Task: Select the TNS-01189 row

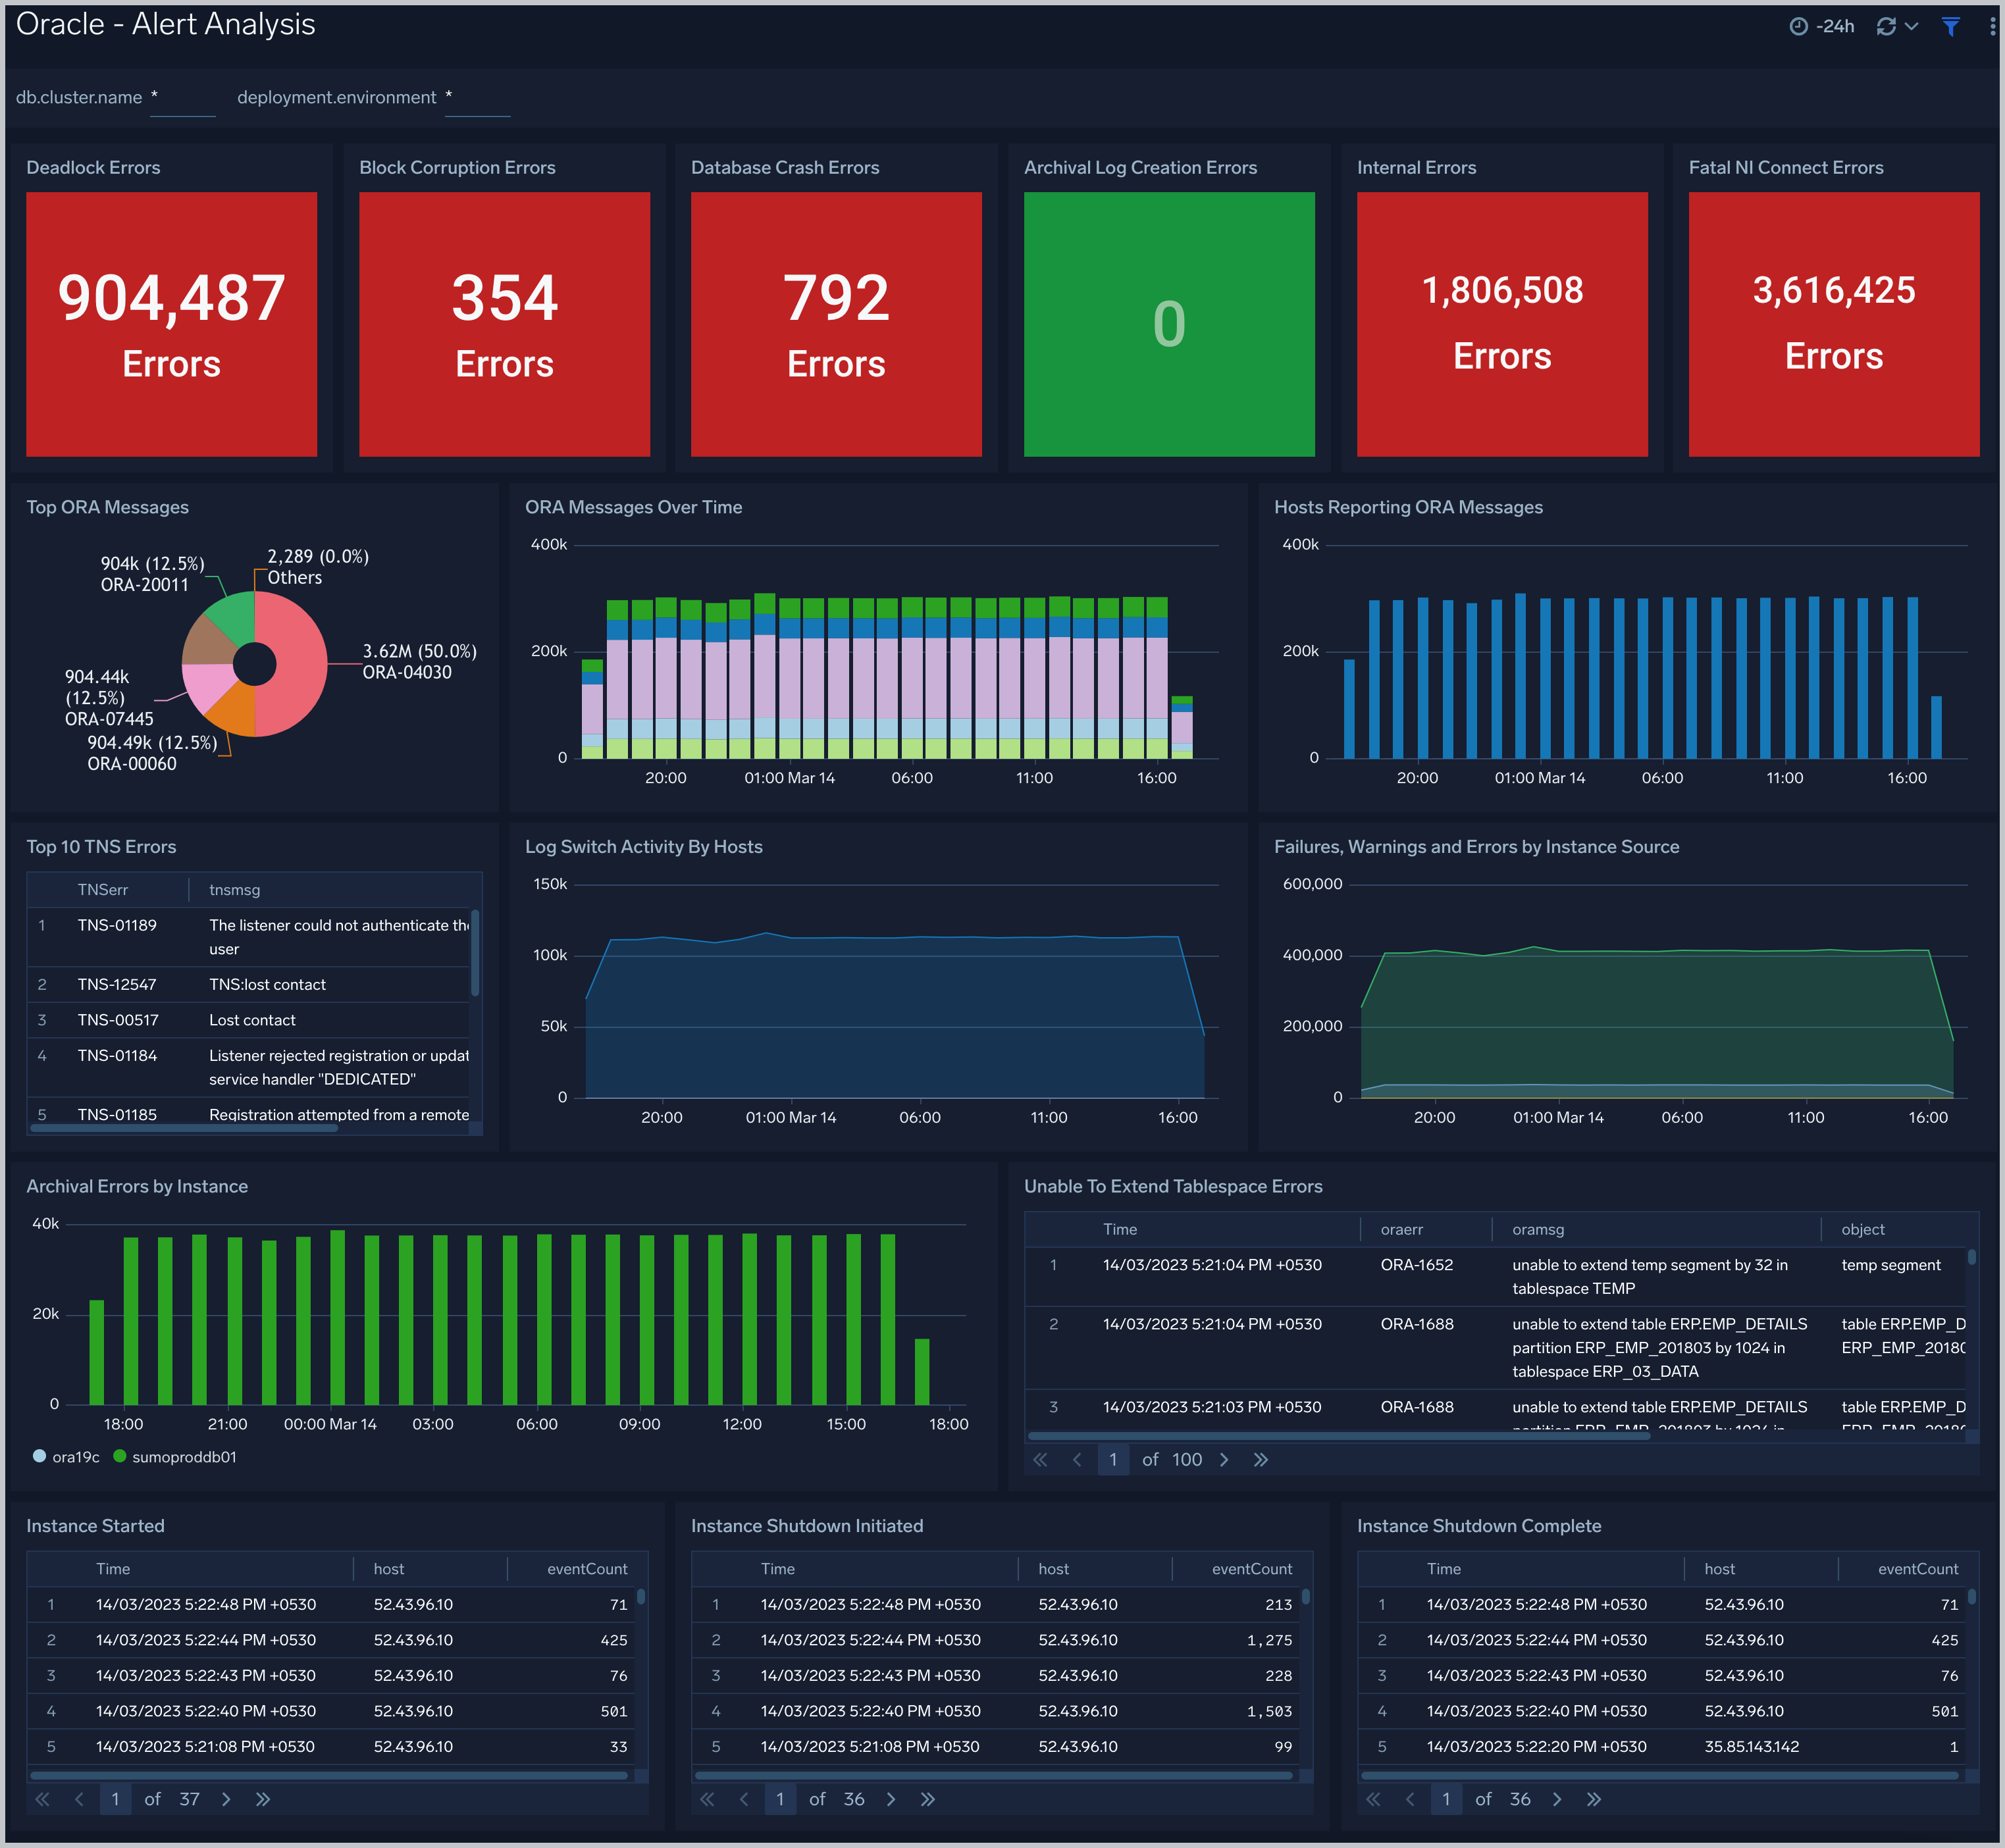Action: coord(247,937)
